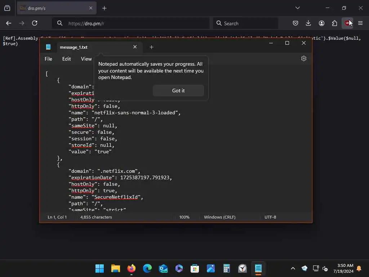Open Notepad settings gear
The width and height of the screenshot is (369, 277).
point(303,58)
